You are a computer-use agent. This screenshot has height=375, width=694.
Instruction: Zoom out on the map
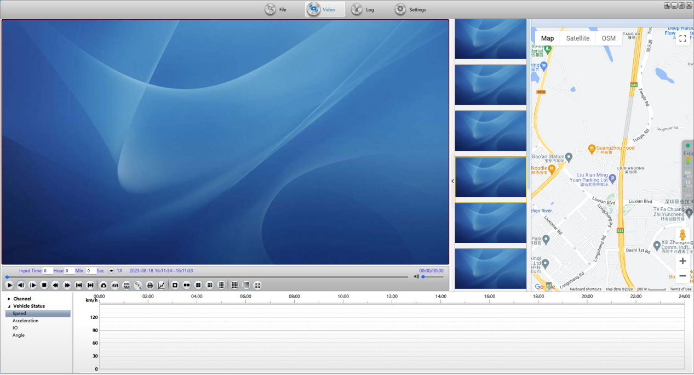click(682, 276)
